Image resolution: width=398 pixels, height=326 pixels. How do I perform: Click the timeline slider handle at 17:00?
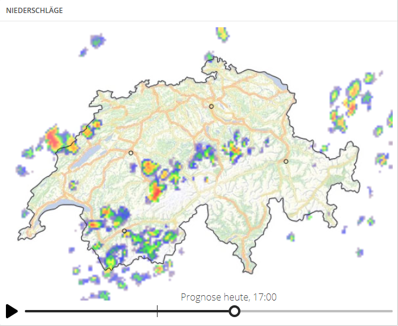[235, 311]
